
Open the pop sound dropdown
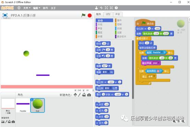[158, 63]
